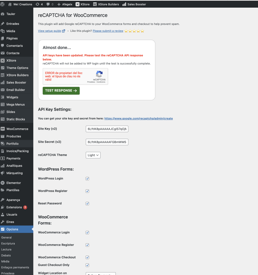
Task: Open the Static Blocks sidebar menu
Action: (17, 119)
